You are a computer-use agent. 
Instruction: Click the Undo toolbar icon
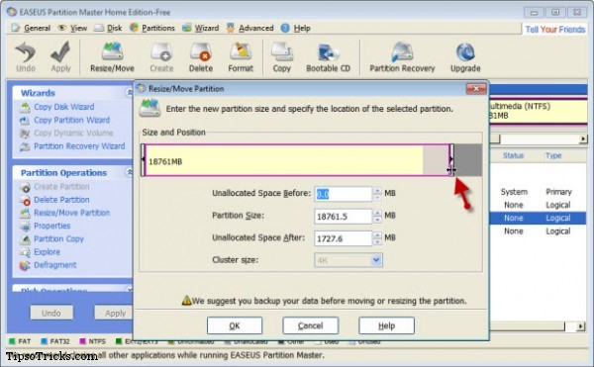coord(26,56)
